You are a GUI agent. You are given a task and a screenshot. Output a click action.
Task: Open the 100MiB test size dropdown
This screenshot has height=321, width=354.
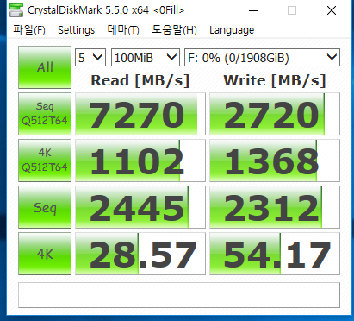[146, 58]
